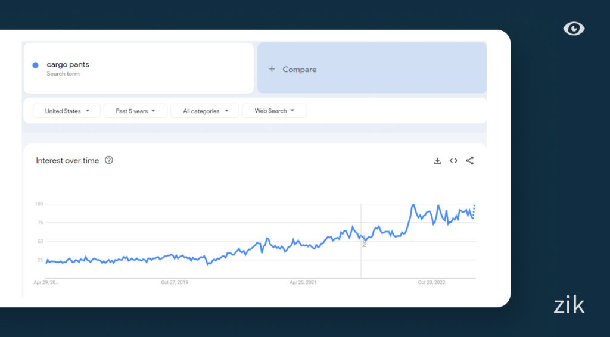Click the blue dot next to cargo pants
This screenshot has width=610, height=337.
[x=36, y=65]
